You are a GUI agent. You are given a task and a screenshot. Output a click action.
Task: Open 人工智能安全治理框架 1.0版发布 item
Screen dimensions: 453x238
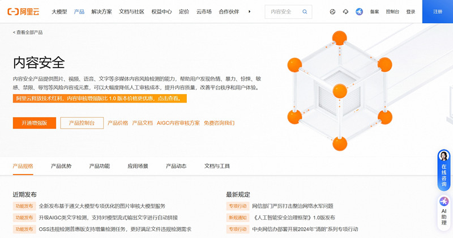pyautogui.click(x=293, y=218)
